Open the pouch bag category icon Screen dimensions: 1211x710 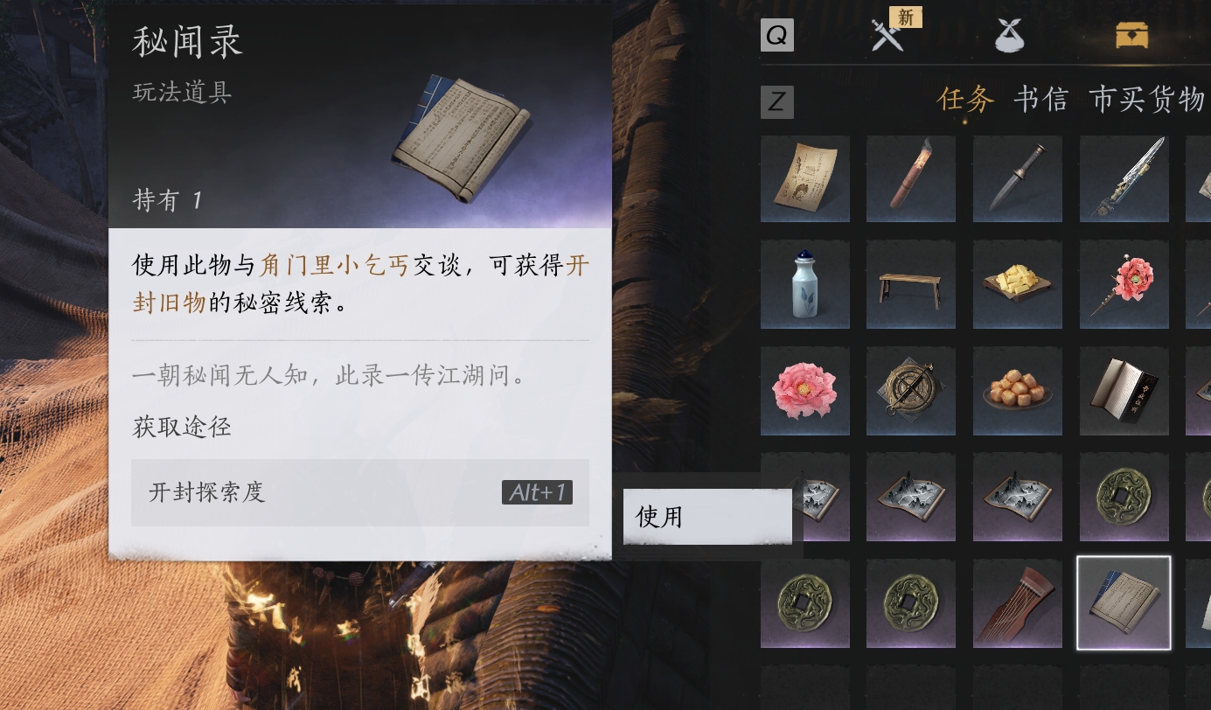pos(1010,36)
